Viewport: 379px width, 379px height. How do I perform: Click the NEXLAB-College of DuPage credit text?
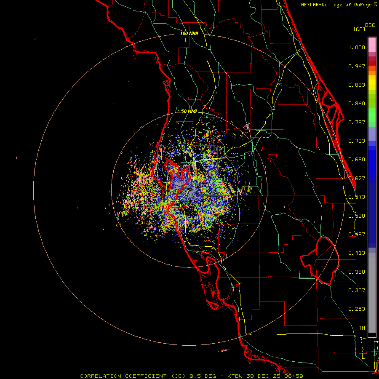tap(336, 5)
